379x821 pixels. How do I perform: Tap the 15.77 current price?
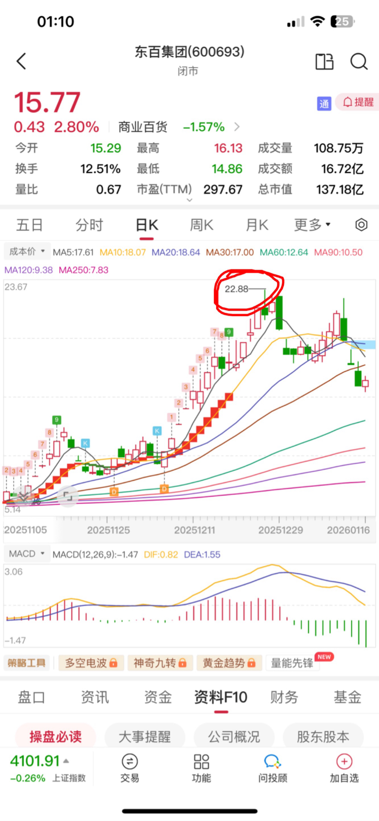(47, 103)
